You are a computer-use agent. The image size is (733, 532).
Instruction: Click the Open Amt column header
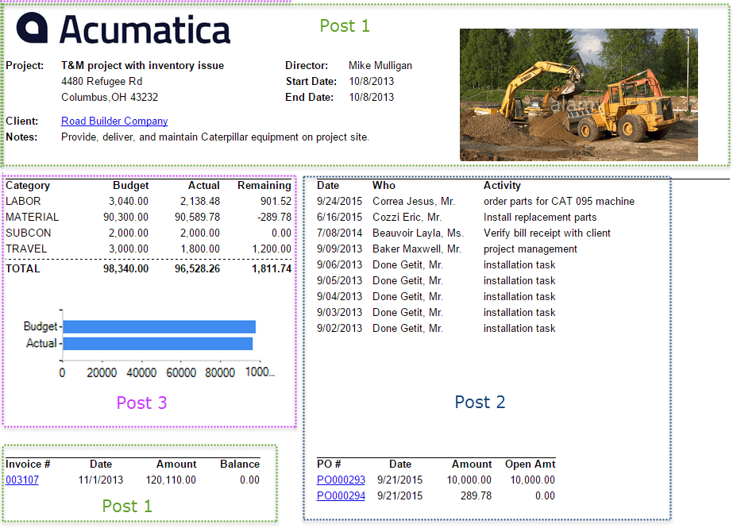[x=530, y=465]
